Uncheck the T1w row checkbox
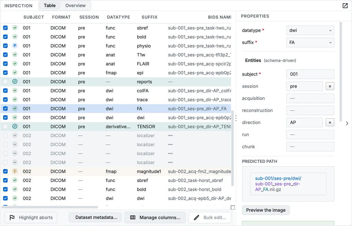 (6, 55)
